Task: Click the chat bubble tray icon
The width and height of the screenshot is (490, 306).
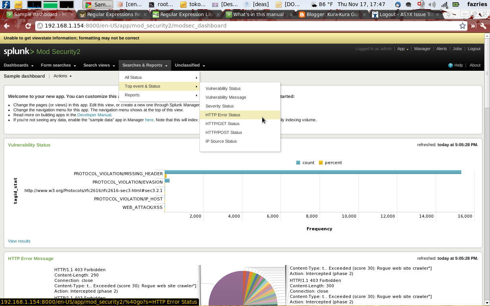Action: 408,5
